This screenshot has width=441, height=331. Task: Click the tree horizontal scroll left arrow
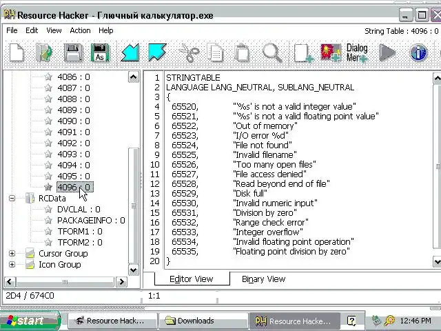coord(10,282)
